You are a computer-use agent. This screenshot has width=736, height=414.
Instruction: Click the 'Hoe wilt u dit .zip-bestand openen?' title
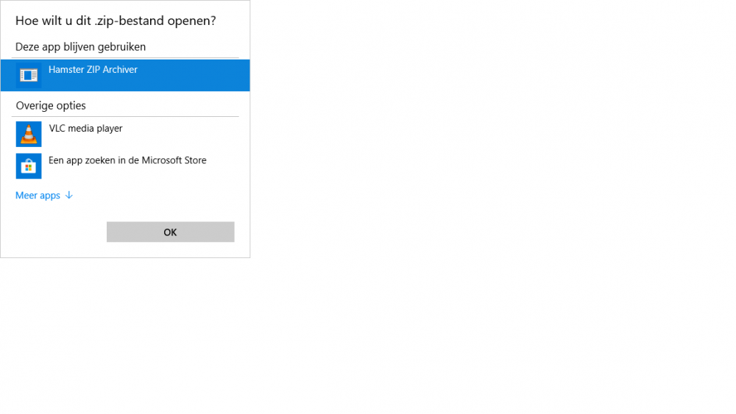tap(116, 21)
